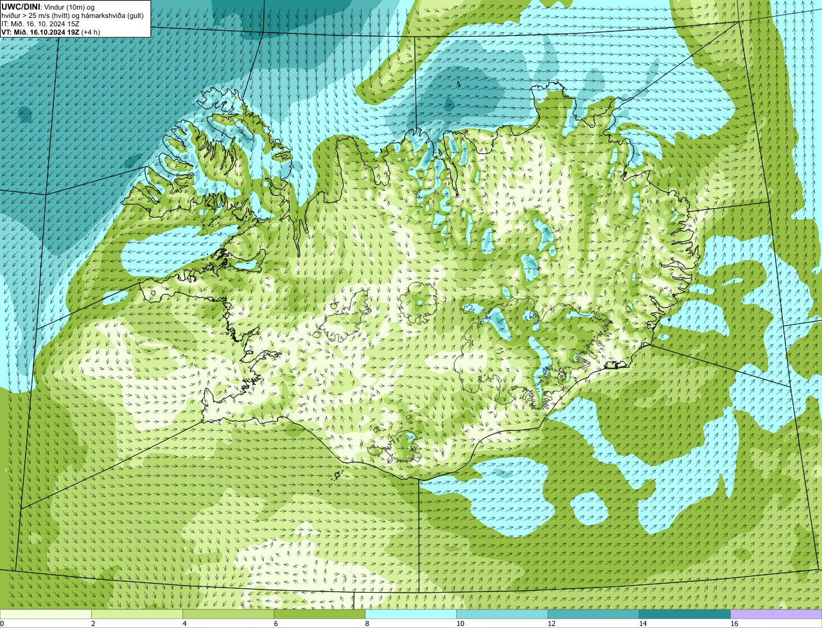The width and height of the screenshot is (822, 628).
Task: Click the "2" tick label on the color scale
Action: [x=94, y=624]
